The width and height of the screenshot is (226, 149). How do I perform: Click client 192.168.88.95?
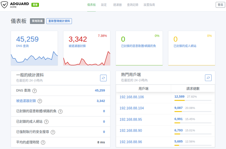coord(131,119)
